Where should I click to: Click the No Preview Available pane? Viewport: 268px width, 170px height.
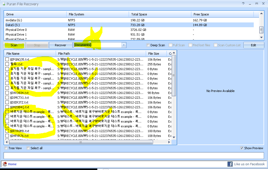coord(220,97)
